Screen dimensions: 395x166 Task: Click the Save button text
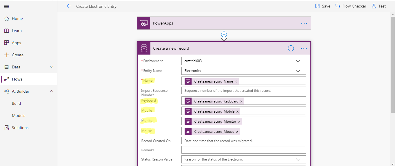click(326, 6)
